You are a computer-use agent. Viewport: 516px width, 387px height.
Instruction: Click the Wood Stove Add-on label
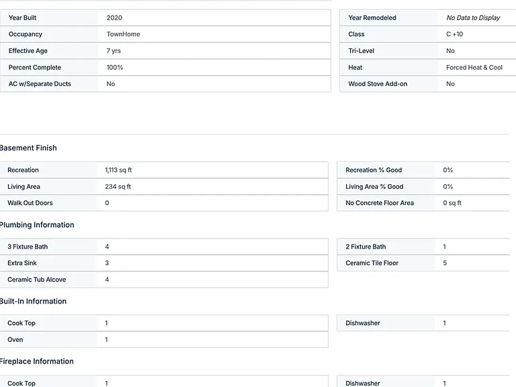[x=378, y=84]
